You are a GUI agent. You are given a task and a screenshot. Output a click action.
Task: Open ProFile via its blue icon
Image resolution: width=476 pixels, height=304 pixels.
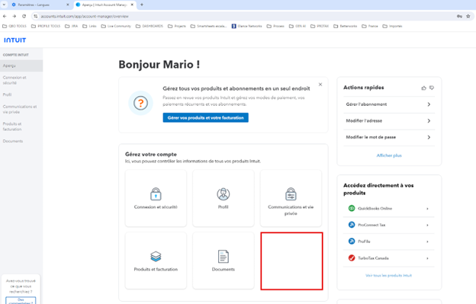coord(352,242)
